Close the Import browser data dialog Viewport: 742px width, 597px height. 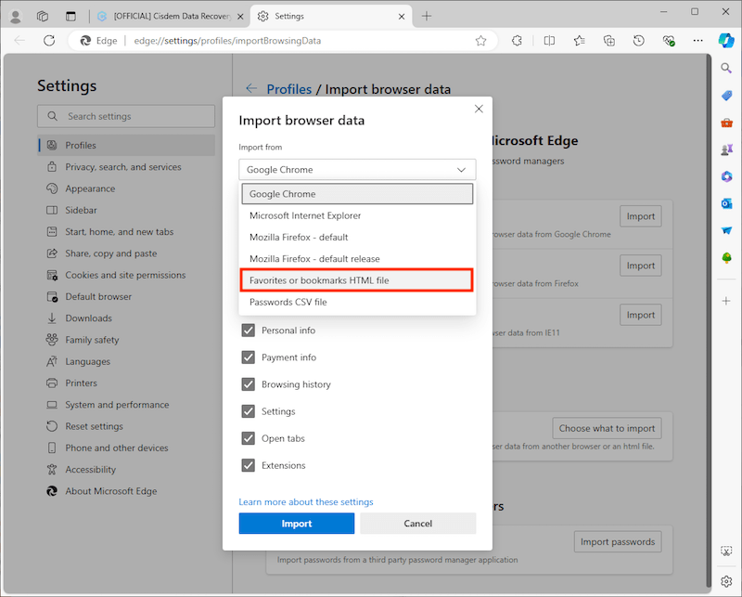pos(479,109)
